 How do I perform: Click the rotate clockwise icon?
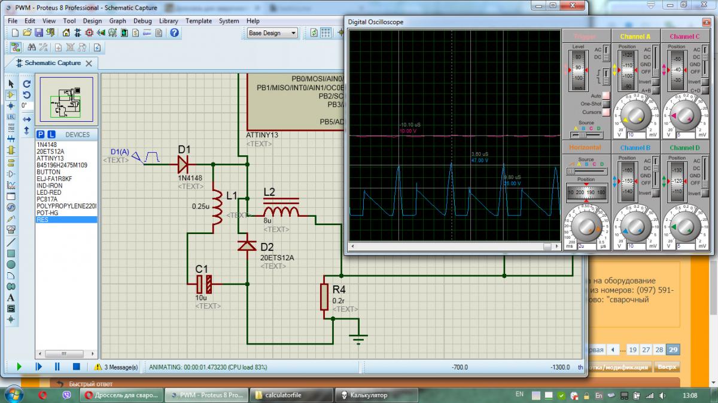(27, 84)
